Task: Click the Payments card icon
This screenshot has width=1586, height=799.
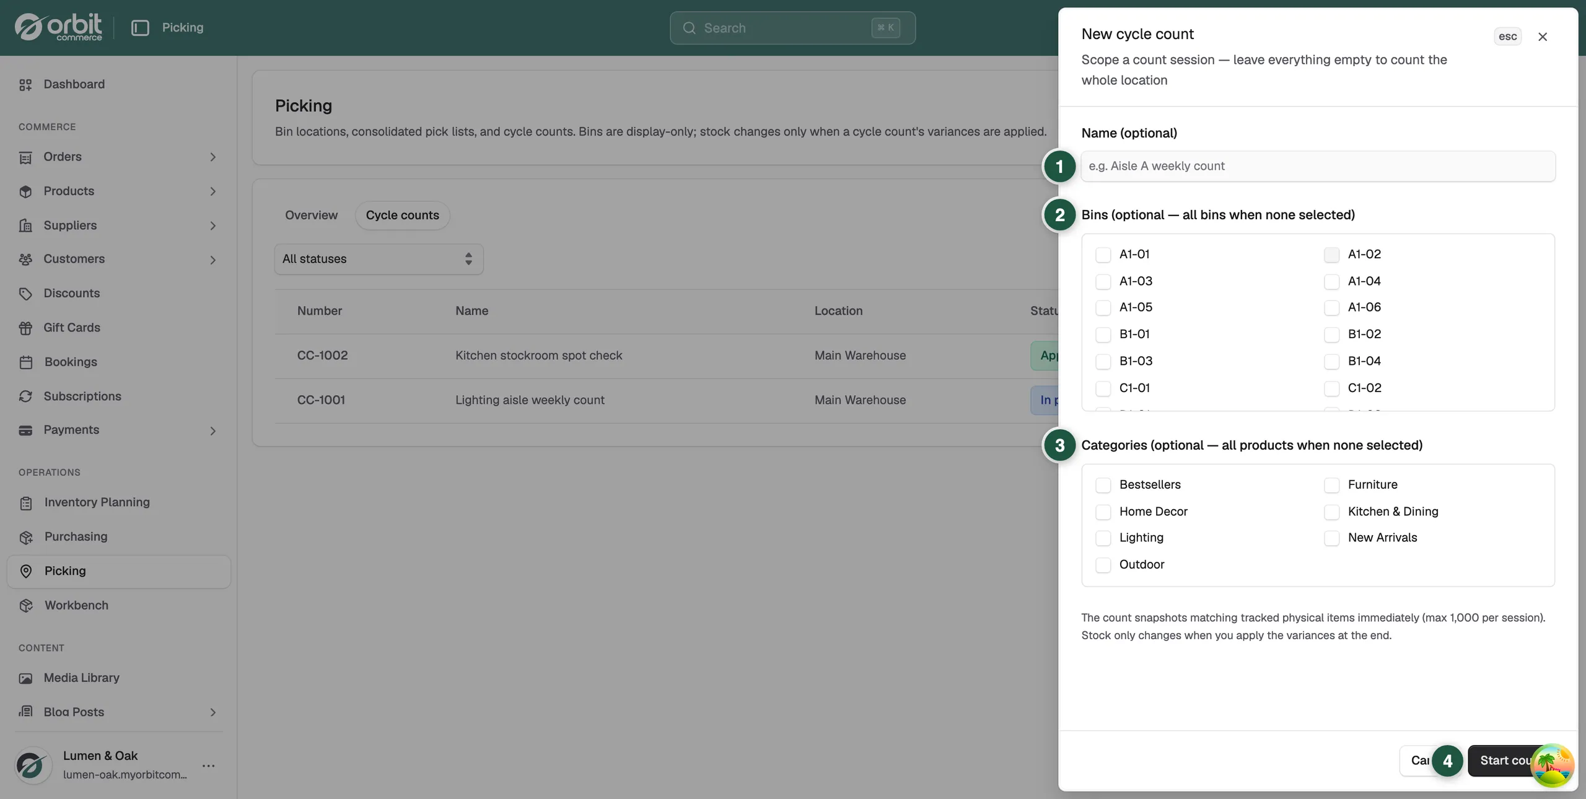Action: pyautogui.click(x=25, y=430)
